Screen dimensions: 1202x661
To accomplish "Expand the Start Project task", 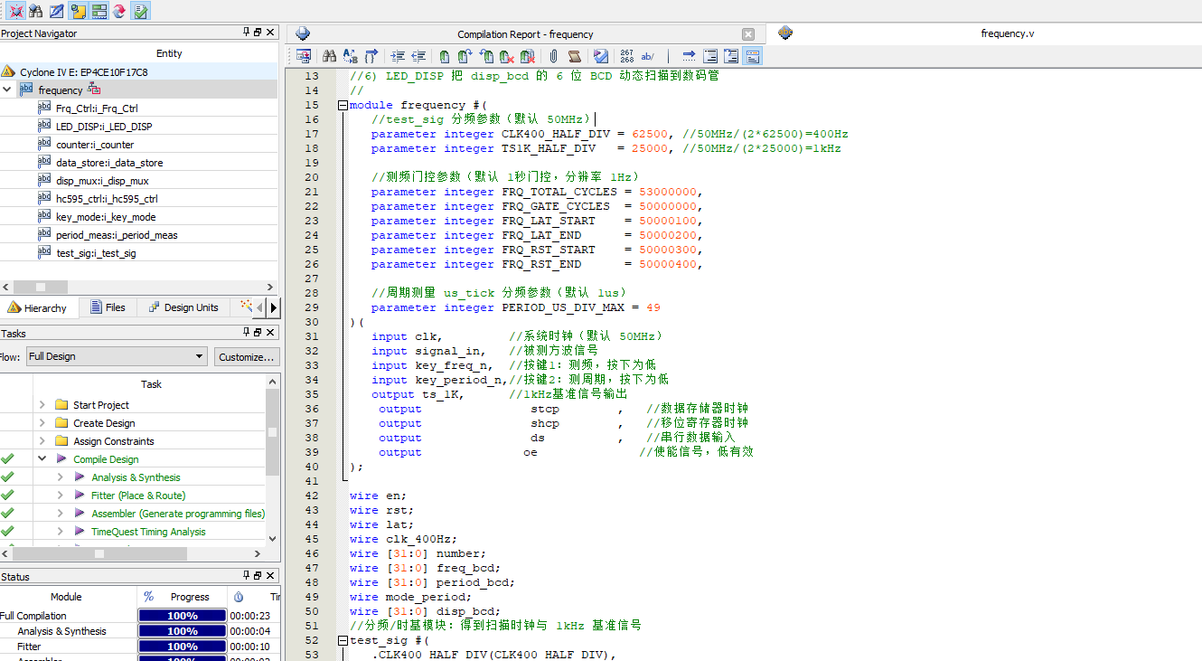I will coord(42,405).
